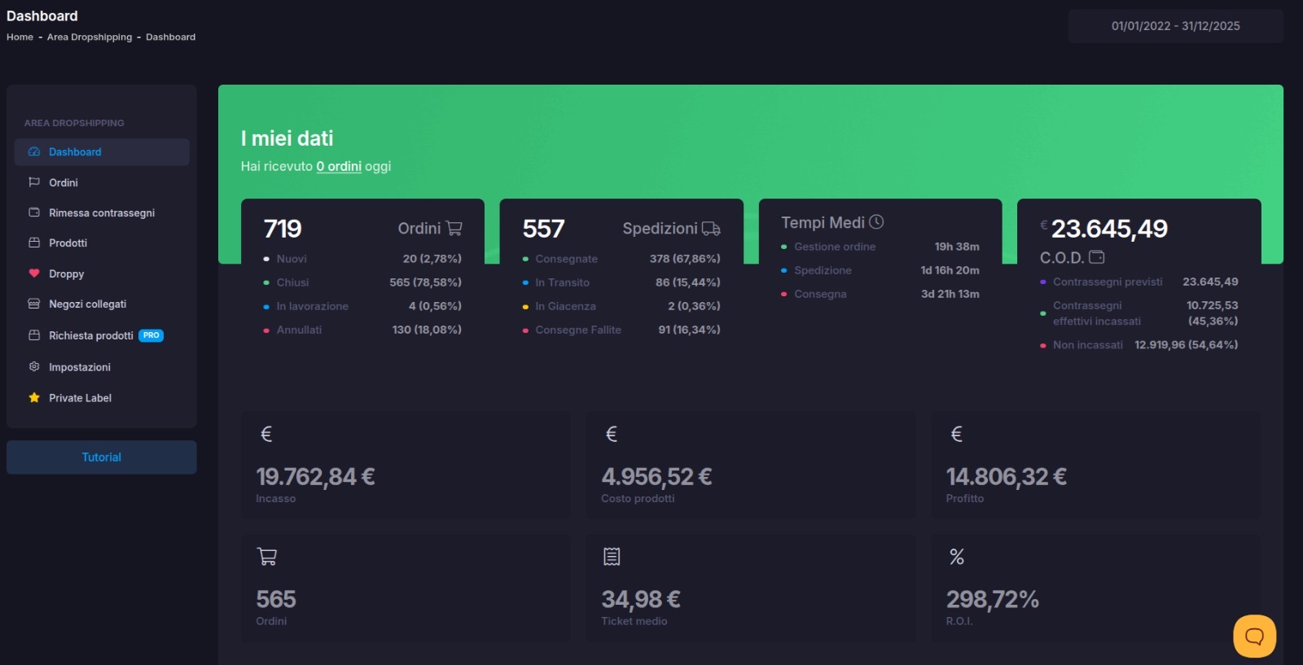Open Area Dropshipping breadcrumb link

(x=90, y=37)
